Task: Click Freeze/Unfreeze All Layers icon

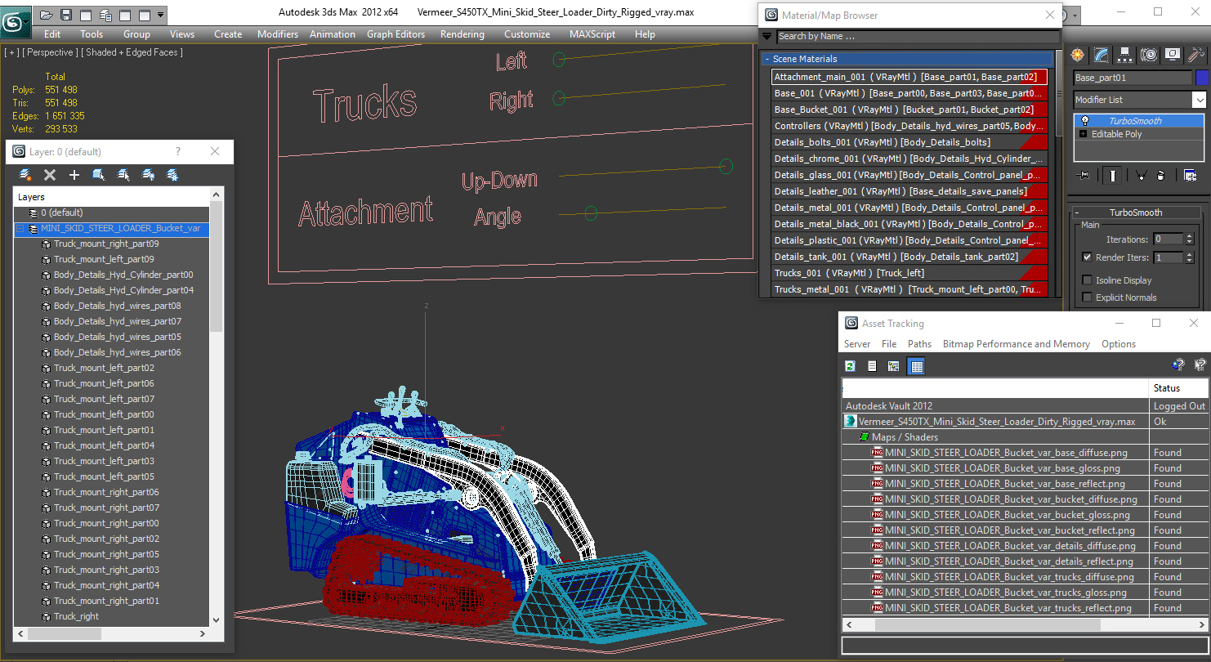Action: (172, 175)
